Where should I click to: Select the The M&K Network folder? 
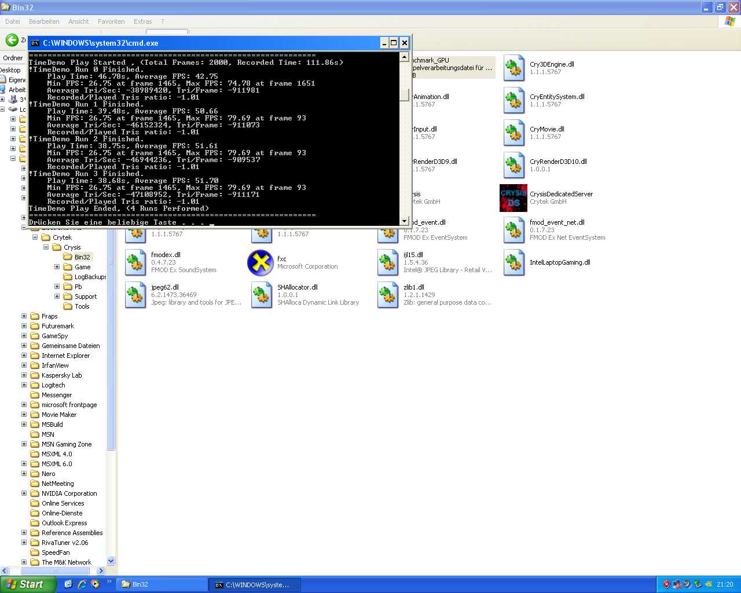click(61, 562)
